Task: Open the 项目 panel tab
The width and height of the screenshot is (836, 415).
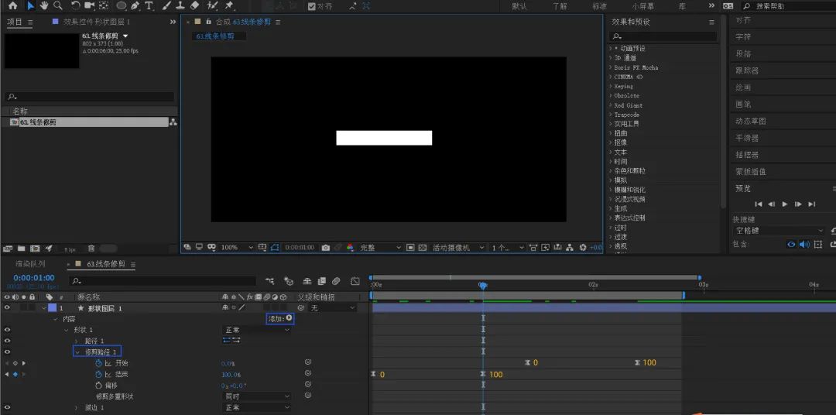Action: click(x=15, y=22)
